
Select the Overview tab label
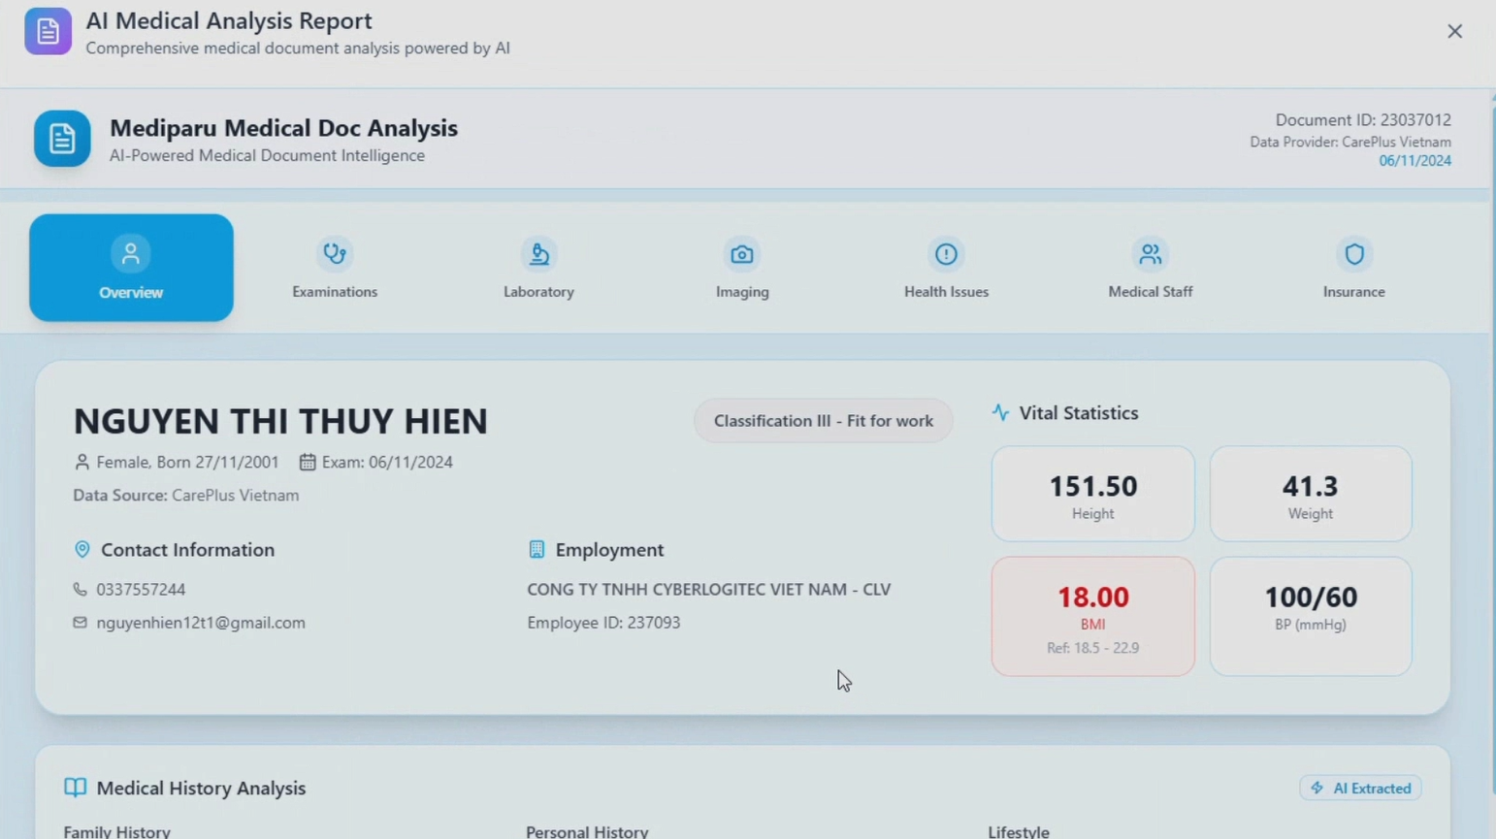[131, 292]
